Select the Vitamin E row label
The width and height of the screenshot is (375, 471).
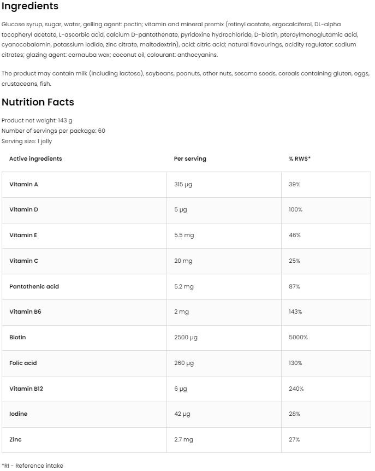point(23,236)
